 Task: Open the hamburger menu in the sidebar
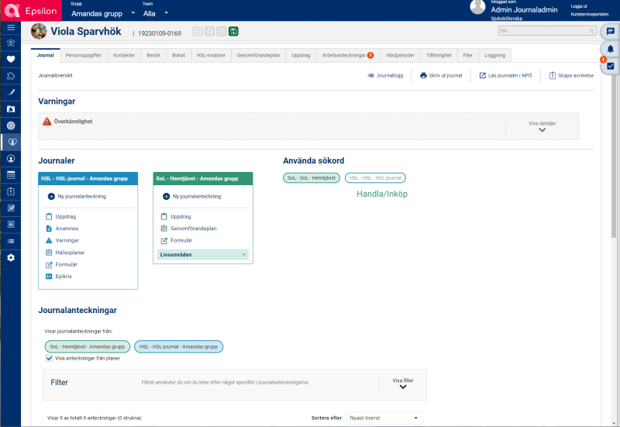11,28
